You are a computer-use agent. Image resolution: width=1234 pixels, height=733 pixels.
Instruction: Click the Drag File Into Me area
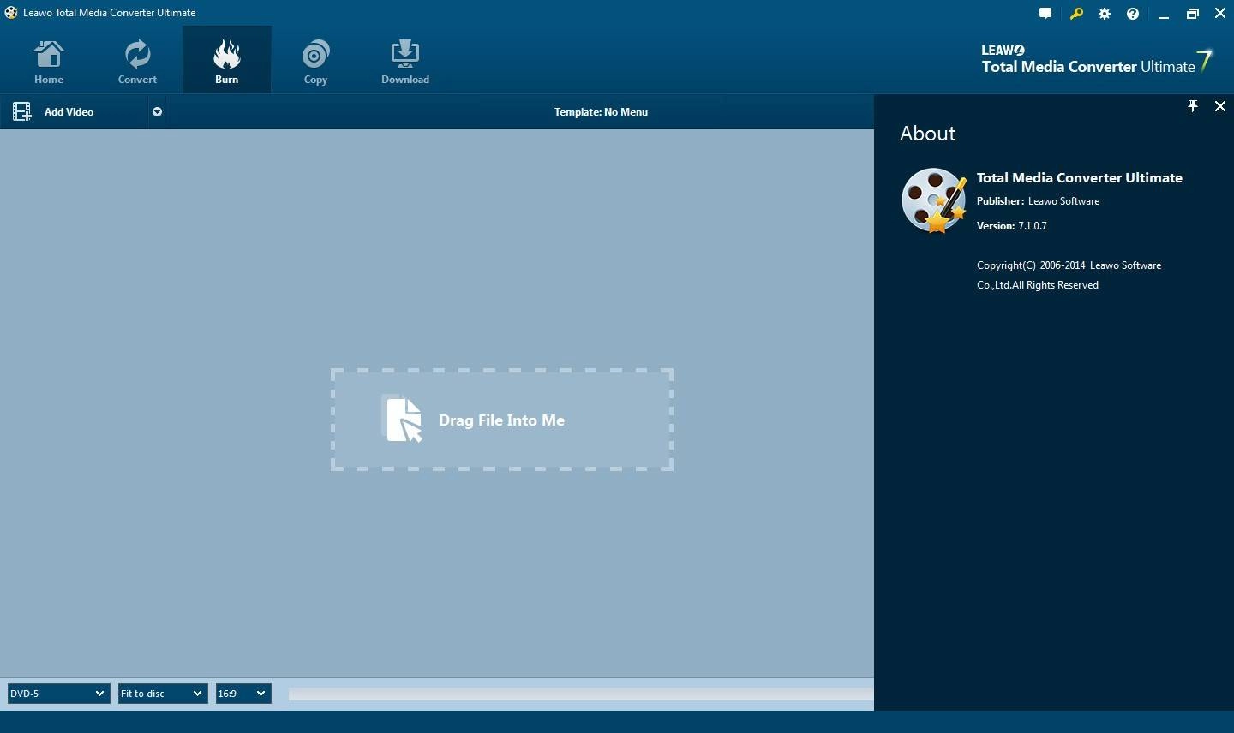tap(502, 420)
